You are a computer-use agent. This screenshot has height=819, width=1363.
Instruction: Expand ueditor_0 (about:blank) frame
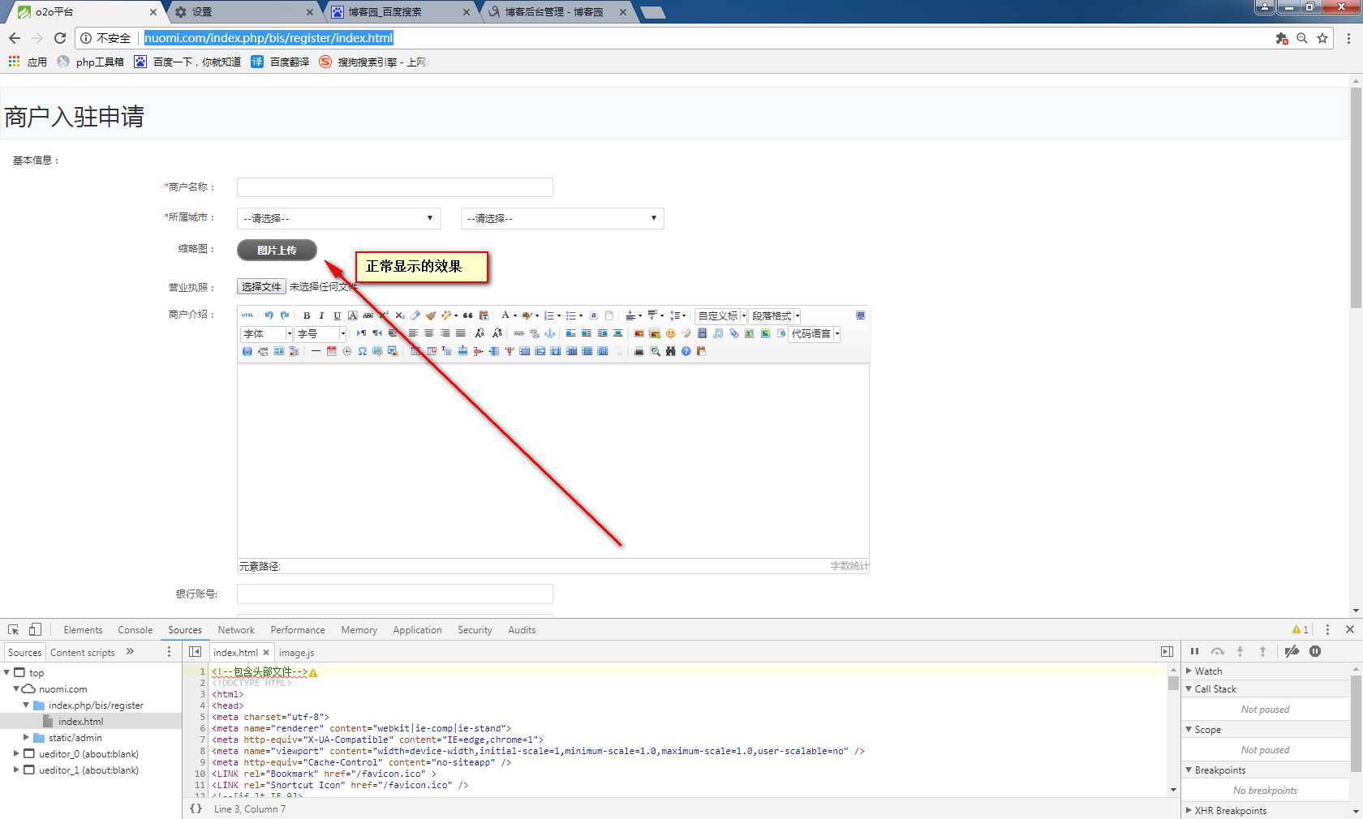pyautogui.click(x=16, y=754)
